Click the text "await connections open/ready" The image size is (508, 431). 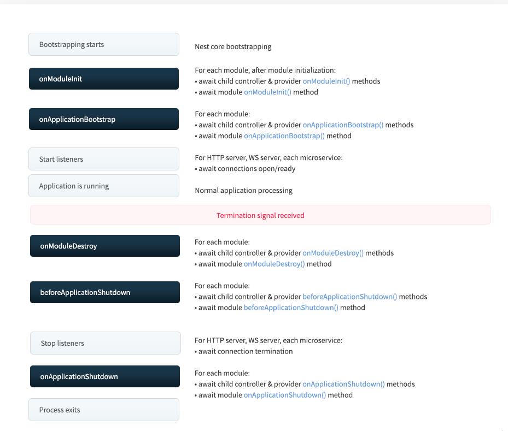(x=247, y=169)
